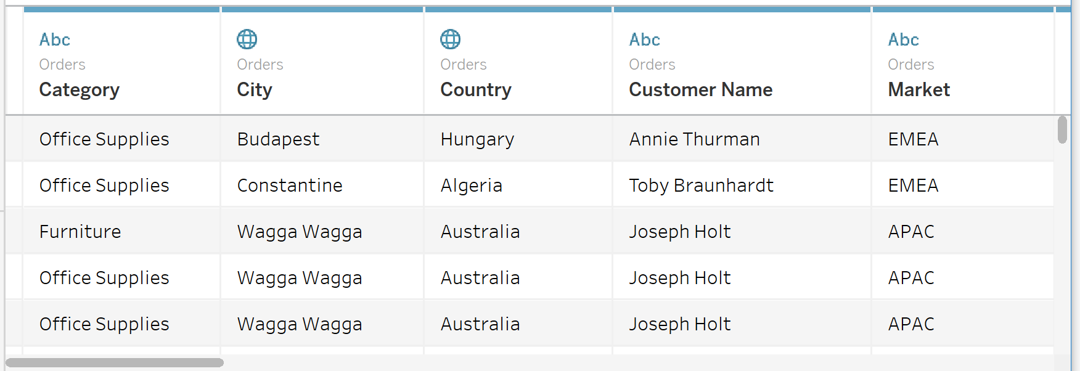Click the Furniture cell in Category column
This screenshot has height=371, width=1080.
80,231
